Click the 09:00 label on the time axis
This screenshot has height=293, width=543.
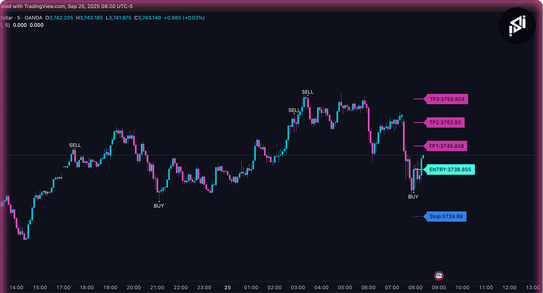pos(439,287)
